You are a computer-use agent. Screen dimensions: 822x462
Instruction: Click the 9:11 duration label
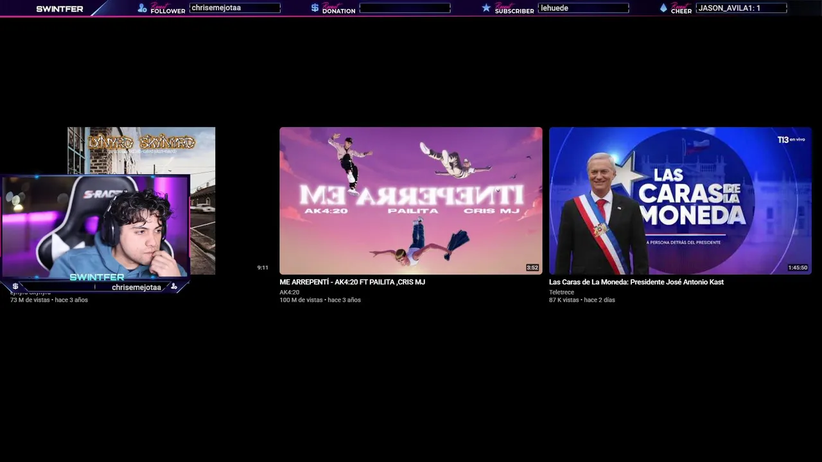click(x=263, y=268)
